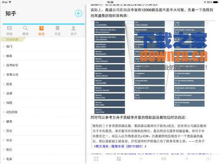Viewport: 220px width, 164px height.
Task: Open the 南方周末·微观中国 (20111201) link
Action: click(120, 146)
